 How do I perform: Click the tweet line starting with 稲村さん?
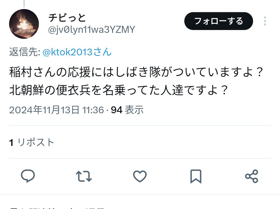136,72
